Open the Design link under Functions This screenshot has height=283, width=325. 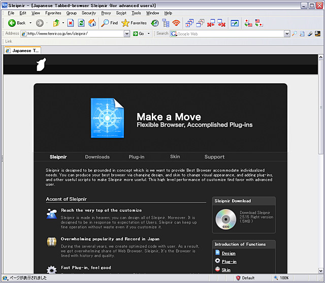coord(229,253)
